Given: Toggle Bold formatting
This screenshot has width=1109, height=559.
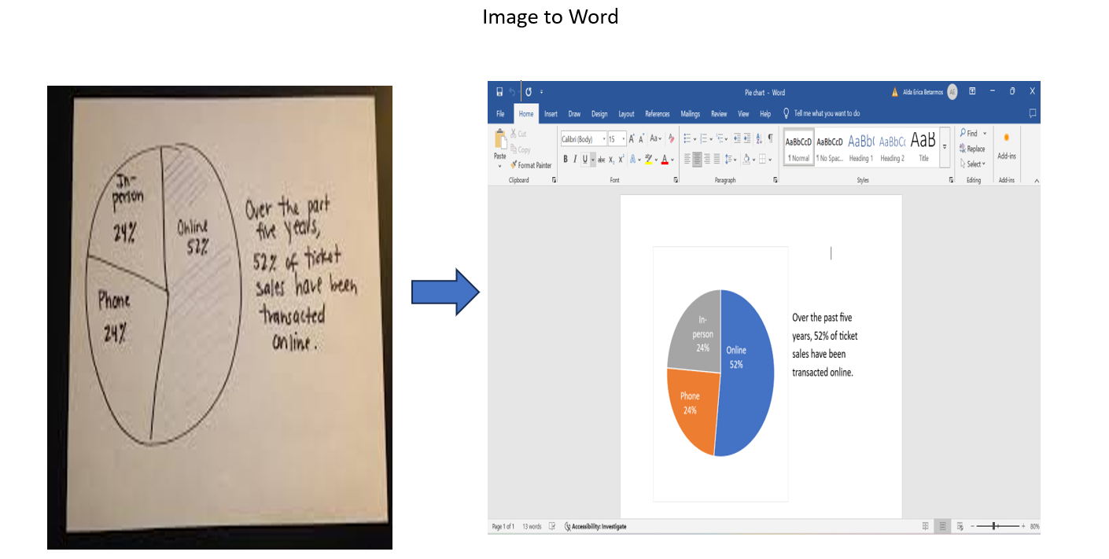Looking at the screenshot, I should click(x=565, y=160).
